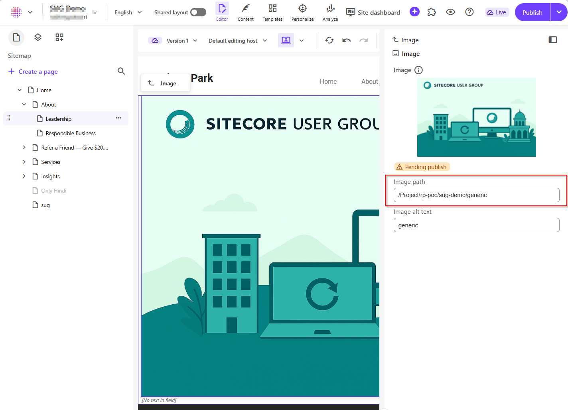Undo the last change
Viewport: 568px width, 410px height.
tap(347, 40)
